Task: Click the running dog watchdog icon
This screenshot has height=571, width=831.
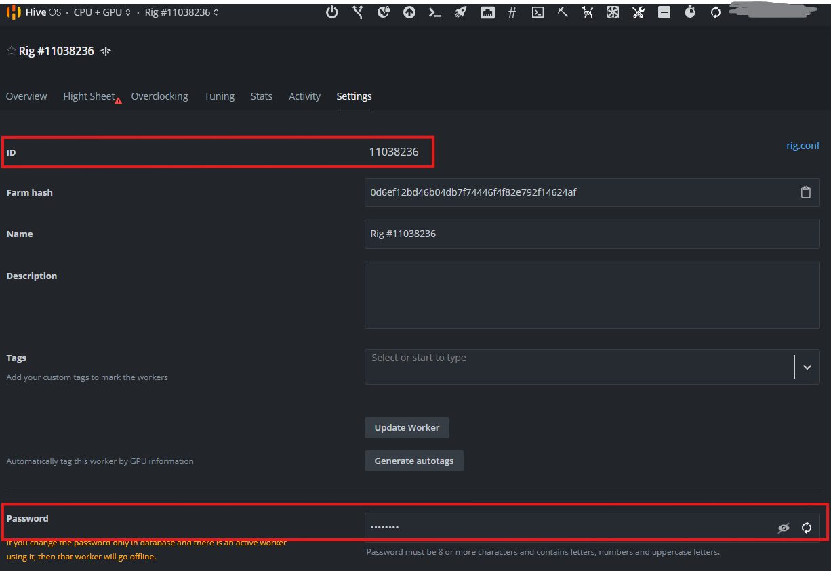Action: click(x=588, y=12)
